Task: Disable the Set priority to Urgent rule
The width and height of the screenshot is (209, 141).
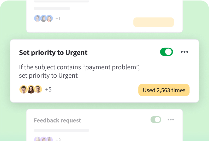Action: pyautogui.click(x=166, y=52)
